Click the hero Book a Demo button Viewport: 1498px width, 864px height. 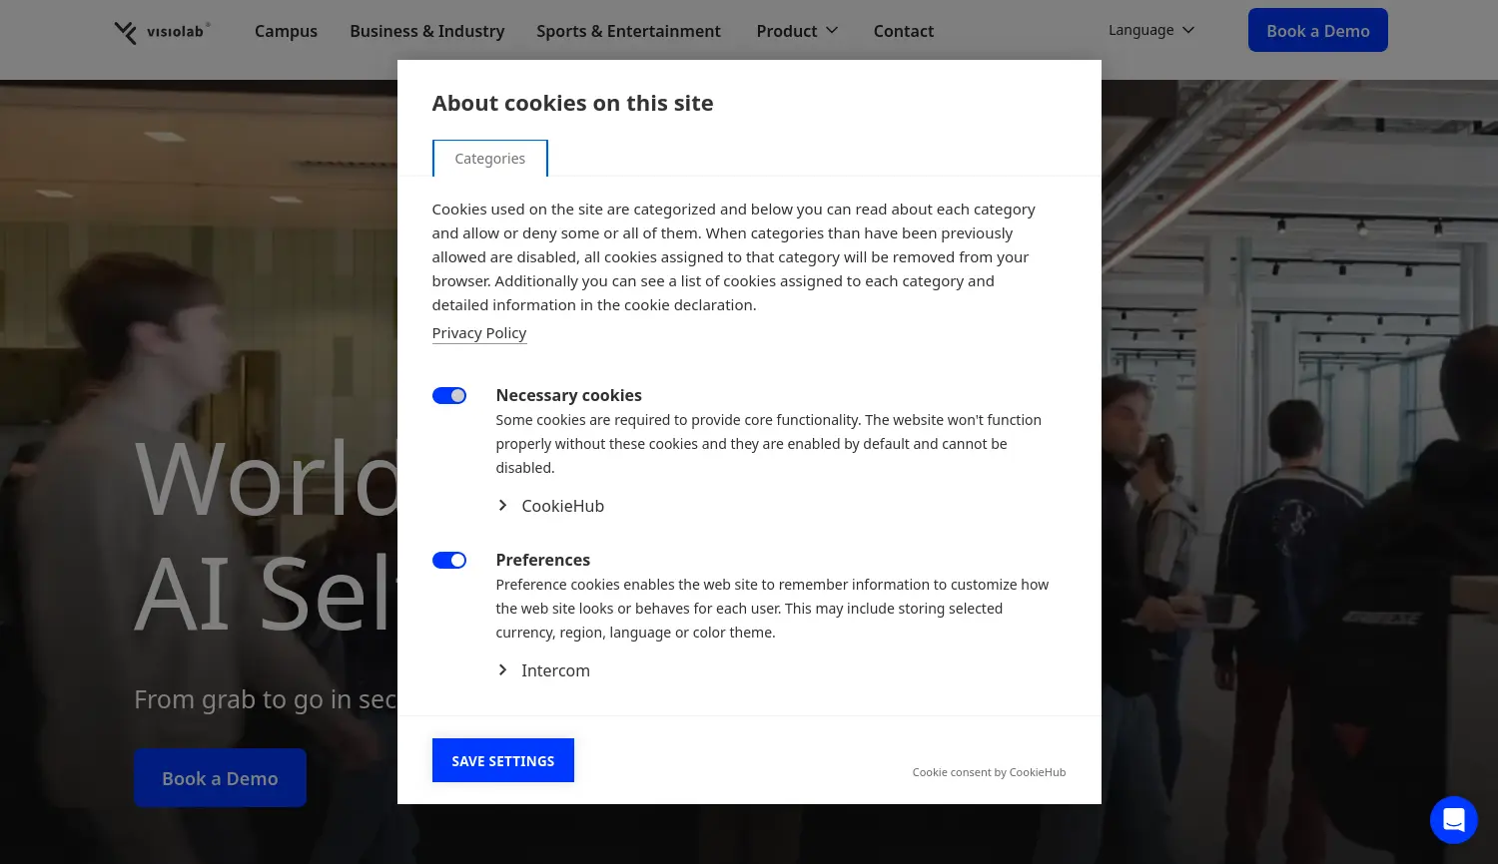coord(220,778)
